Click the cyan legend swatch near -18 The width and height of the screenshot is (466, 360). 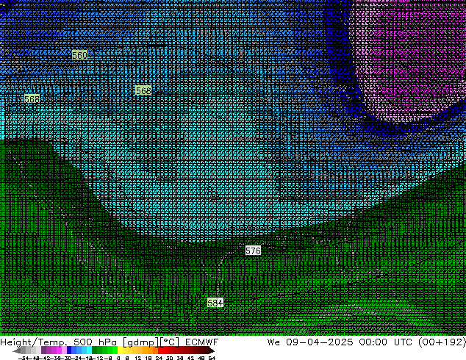click(89, 350)
